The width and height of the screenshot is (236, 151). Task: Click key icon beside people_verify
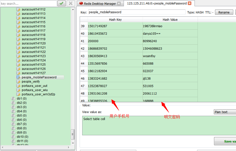18,81
